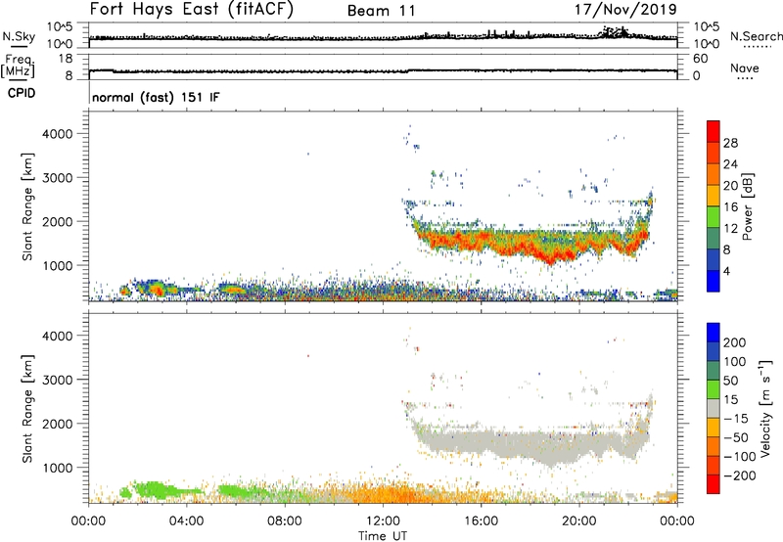Click the 'Fort Hays East (fitACF)' title

[x=191, y=9]
